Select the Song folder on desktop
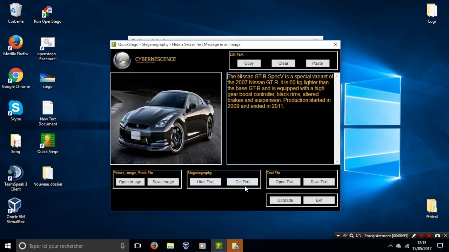Screen dimensions: 449x252 [15, 143]
